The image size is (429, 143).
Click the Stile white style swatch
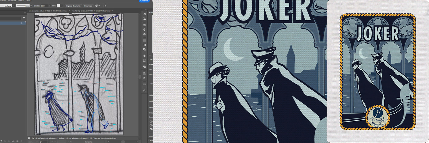click(59, 6)
